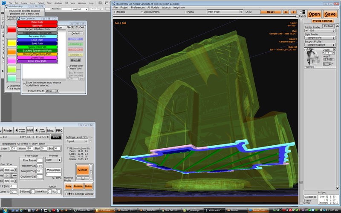This screenshot has width=341, height=213.
Task: Click the Prime Pillar Path purple key
Action: coord(37,61)
